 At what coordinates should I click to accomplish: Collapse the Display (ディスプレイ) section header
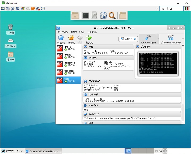click(132, 81)
